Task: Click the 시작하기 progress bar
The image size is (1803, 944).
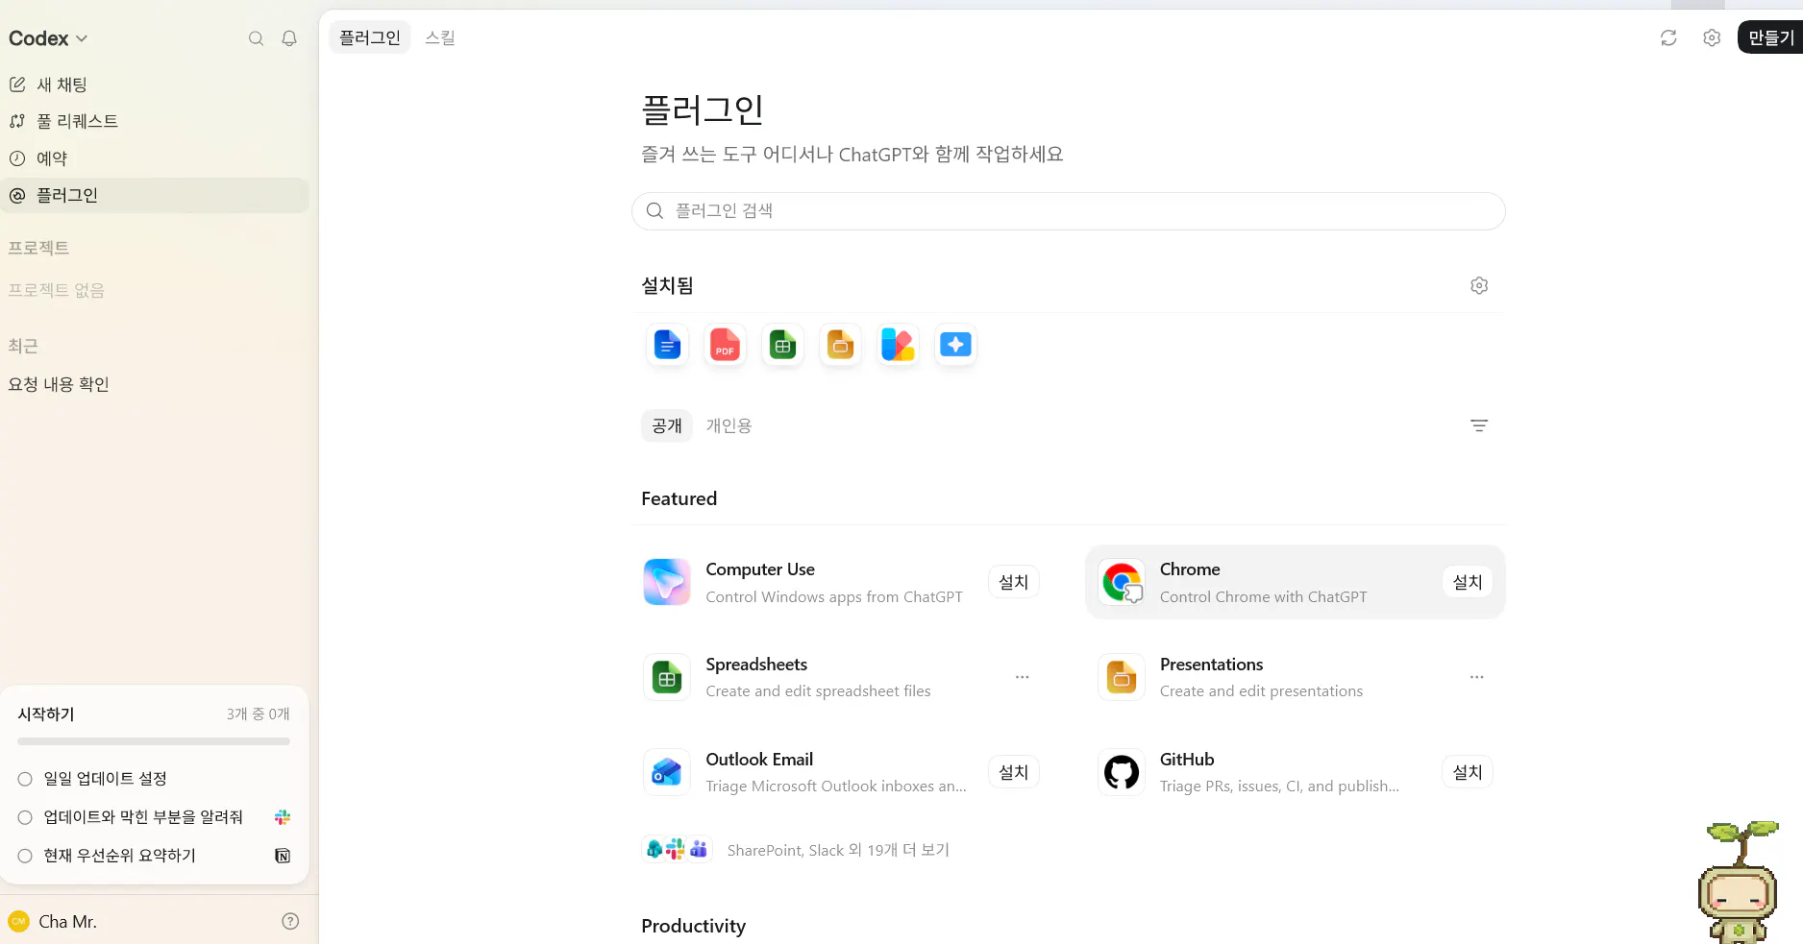Action: pos(154,741)
